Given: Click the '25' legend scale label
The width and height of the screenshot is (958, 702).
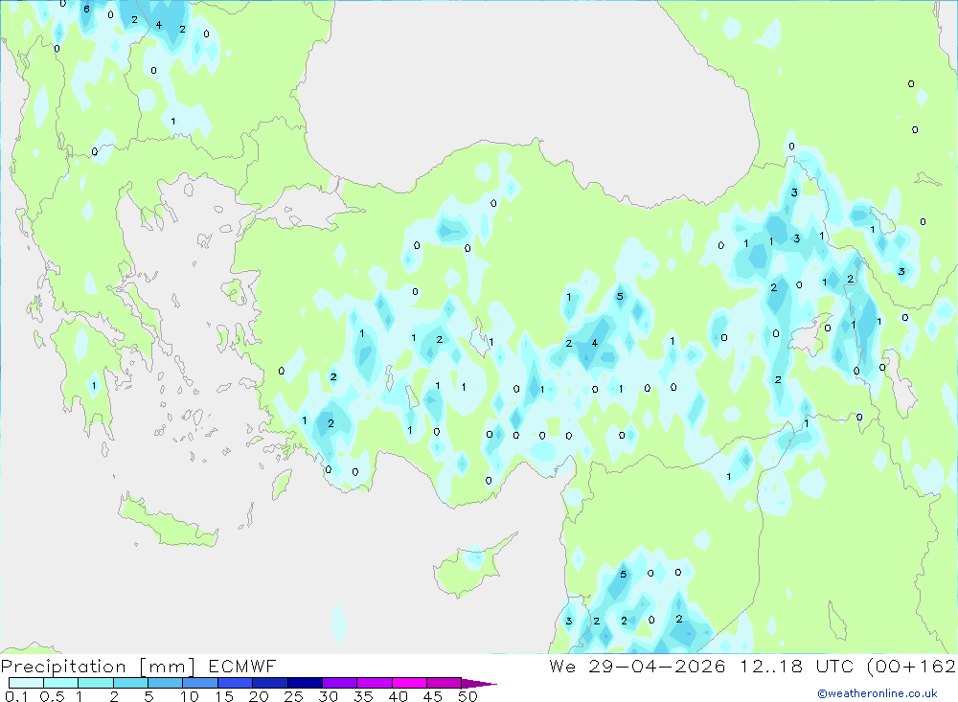Looking at the screenshot, I should point(294,696).
